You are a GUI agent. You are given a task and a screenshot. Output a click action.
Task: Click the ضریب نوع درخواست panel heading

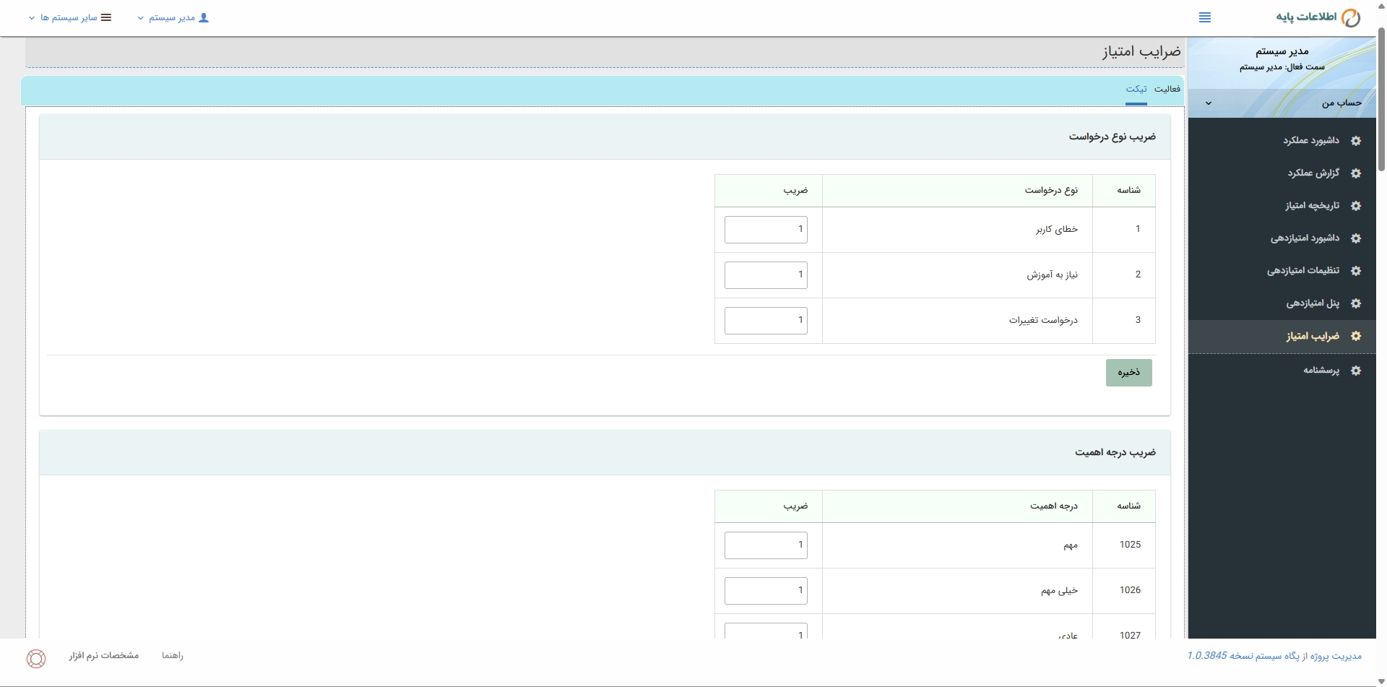pyautogui.click(x=1112, y=137)
